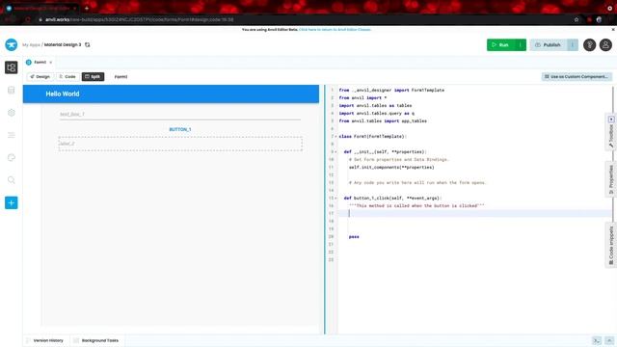The width and height of the screenshot is (617, 347).
Task: Select the Split view tab
Action: click(x=93, y=77)
